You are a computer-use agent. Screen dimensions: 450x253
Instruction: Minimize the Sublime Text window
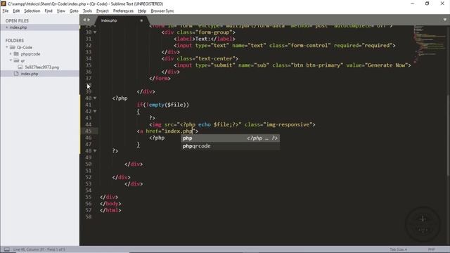point(413,4)
